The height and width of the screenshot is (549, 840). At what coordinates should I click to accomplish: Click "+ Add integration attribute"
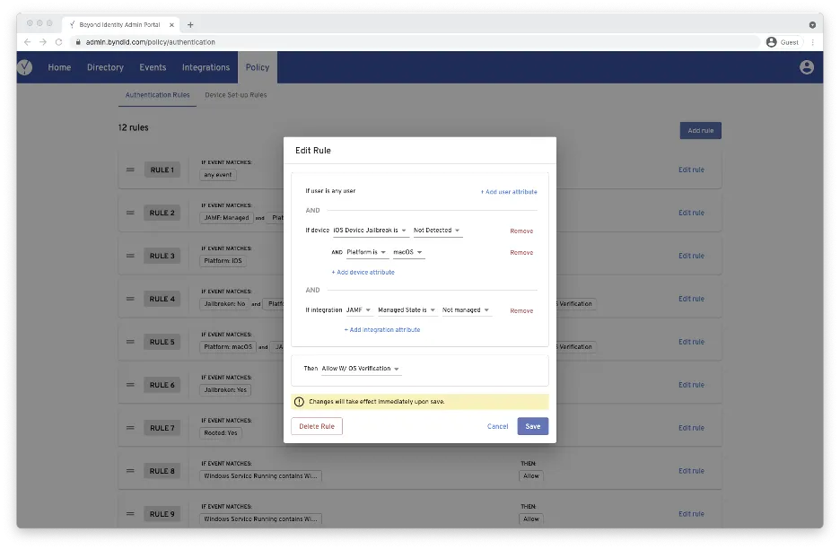click(x=383, y=329)
